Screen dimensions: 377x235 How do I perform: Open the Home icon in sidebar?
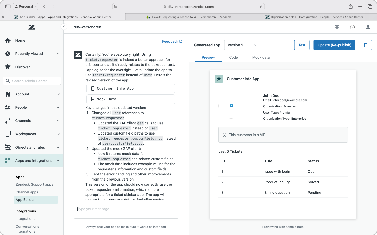[8, 40]
